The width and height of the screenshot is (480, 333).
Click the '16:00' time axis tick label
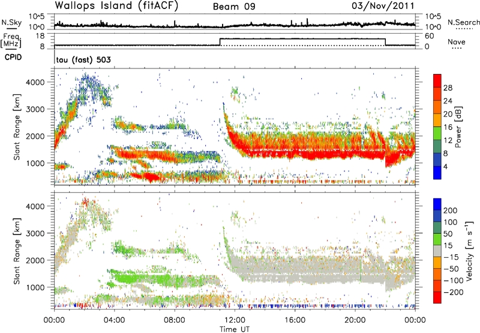295,320
